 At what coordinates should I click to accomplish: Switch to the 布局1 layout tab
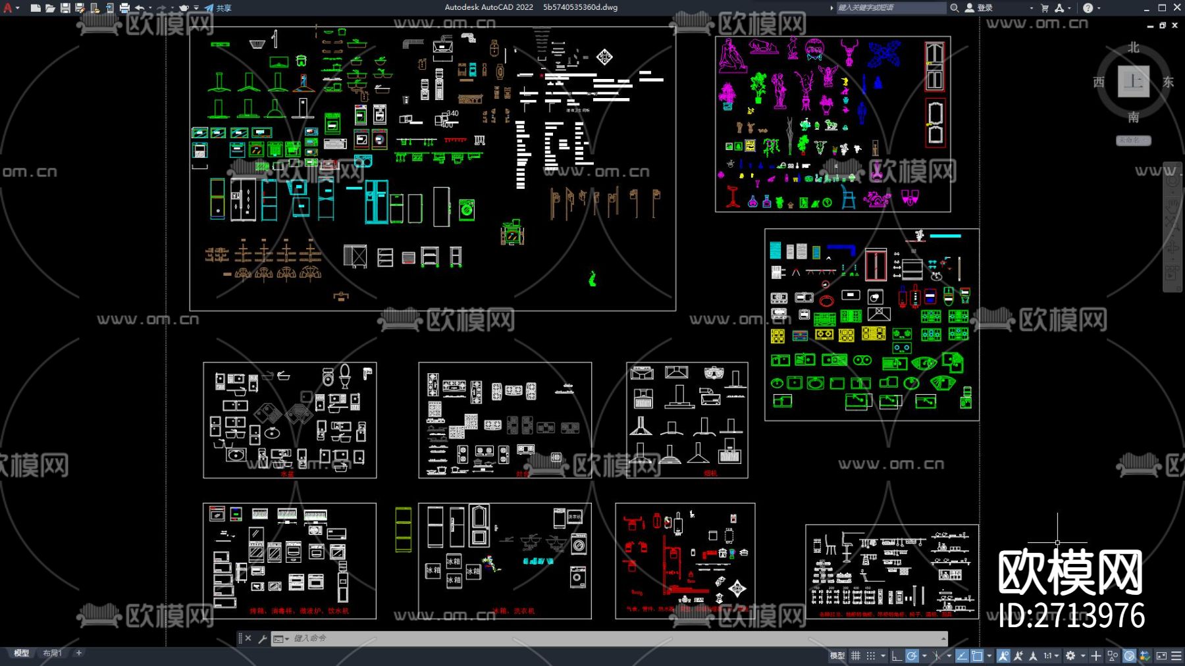tap(52, 653)
